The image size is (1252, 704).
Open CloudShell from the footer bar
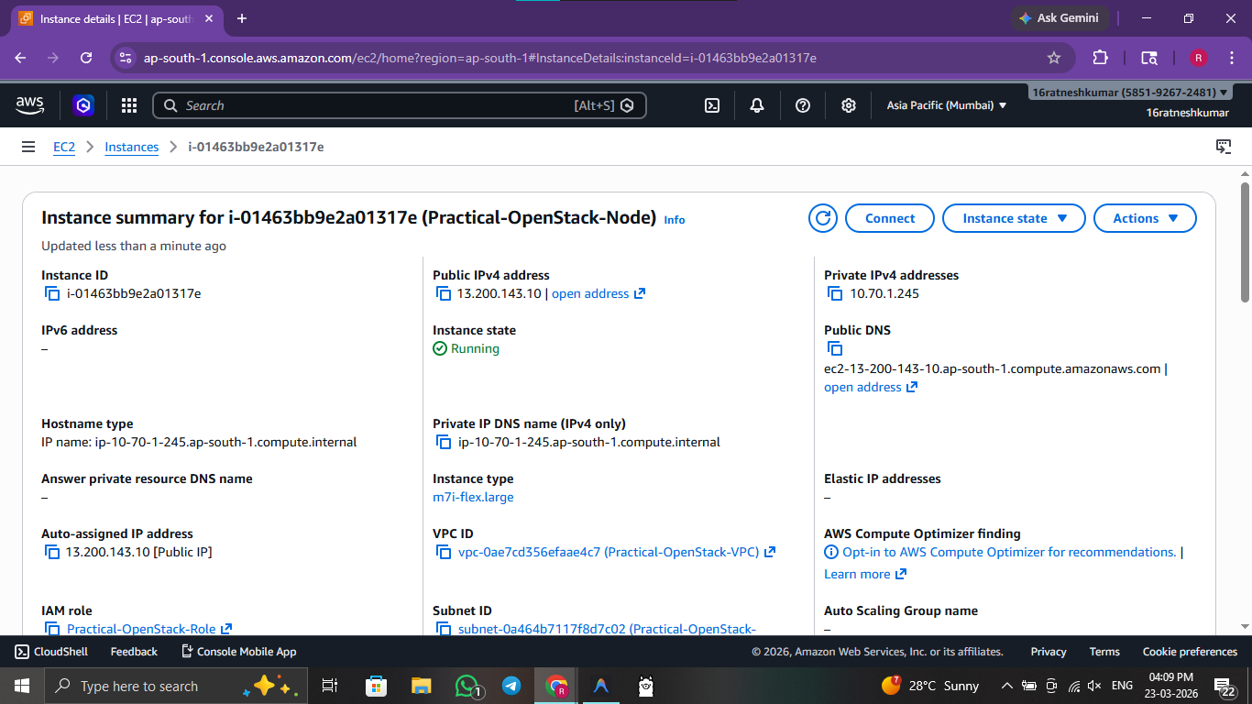coord(51,652)
